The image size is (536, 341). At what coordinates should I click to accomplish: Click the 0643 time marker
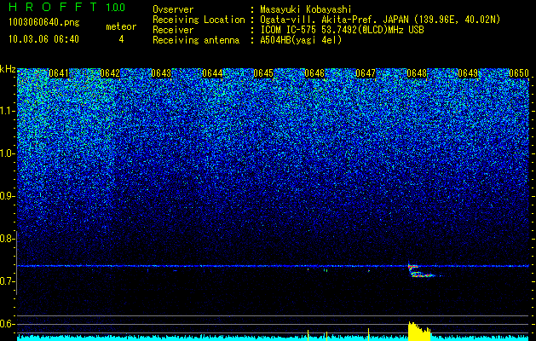tap(161, 73)
